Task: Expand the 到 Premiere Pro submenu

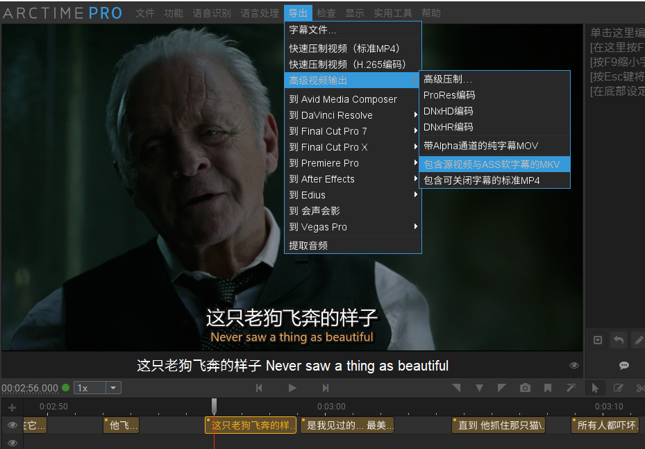Action: point(353,163)
